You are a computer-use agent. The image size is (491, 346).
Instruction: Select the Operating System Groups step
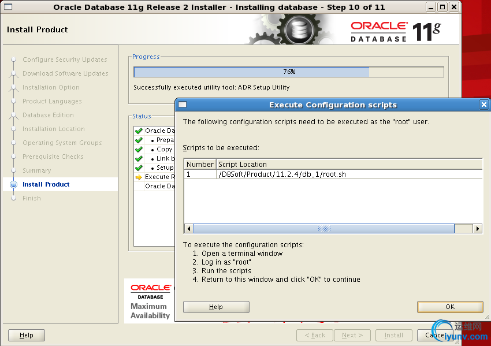[62, 143]
